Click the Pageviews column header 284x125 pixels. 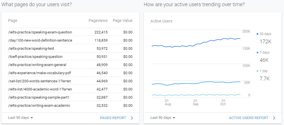coord(98,21)
